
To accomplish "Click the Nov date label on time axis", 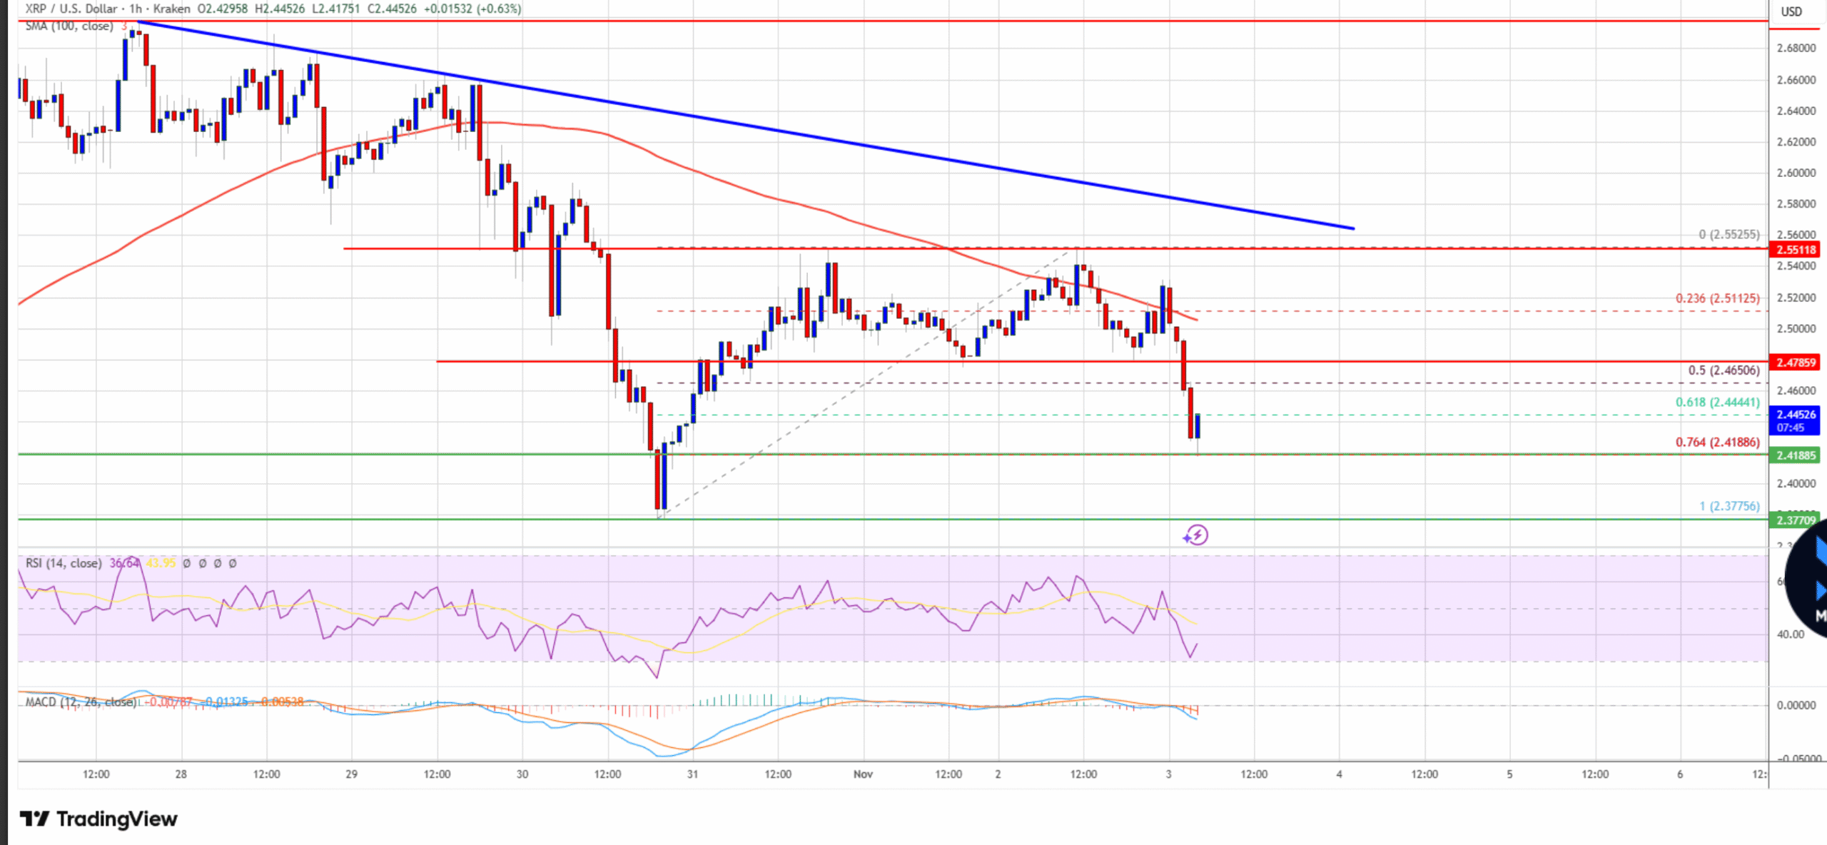I will coord(863,774).
